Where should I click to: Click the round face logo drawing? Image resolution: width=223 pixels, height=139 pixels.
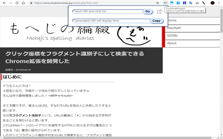(134, 36)
